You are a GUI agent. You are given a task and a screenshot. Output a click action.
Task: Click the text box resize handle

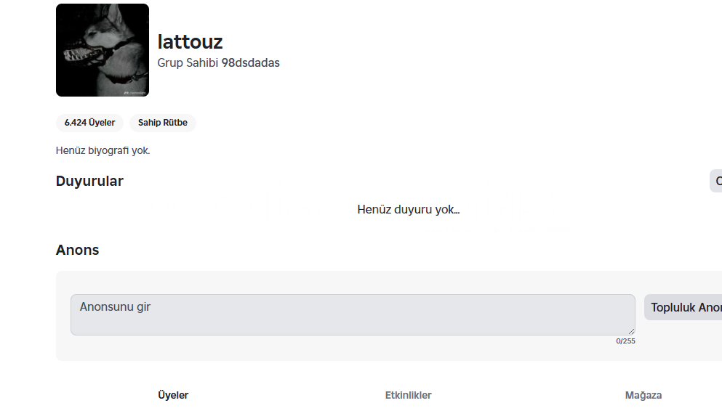tap(631, 331)
